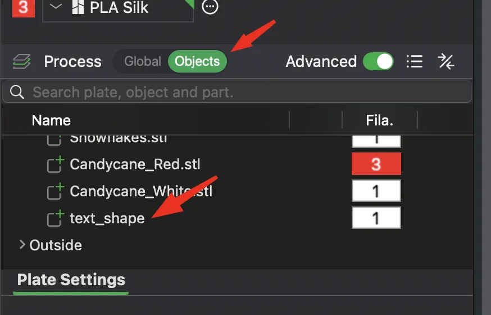Disable the Advanced switch
The height and width of the screenshot is (315, 491).
pos(378,61)
